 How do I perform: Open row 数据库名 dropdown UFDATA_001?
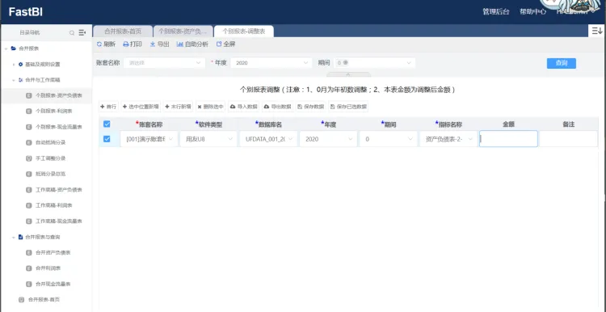[x=268, y=139]
